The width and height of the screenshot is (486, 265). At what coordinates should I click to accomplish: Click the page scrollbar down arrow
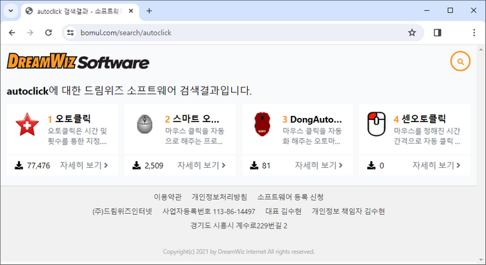pyautogui.click(x=481, y=260)
